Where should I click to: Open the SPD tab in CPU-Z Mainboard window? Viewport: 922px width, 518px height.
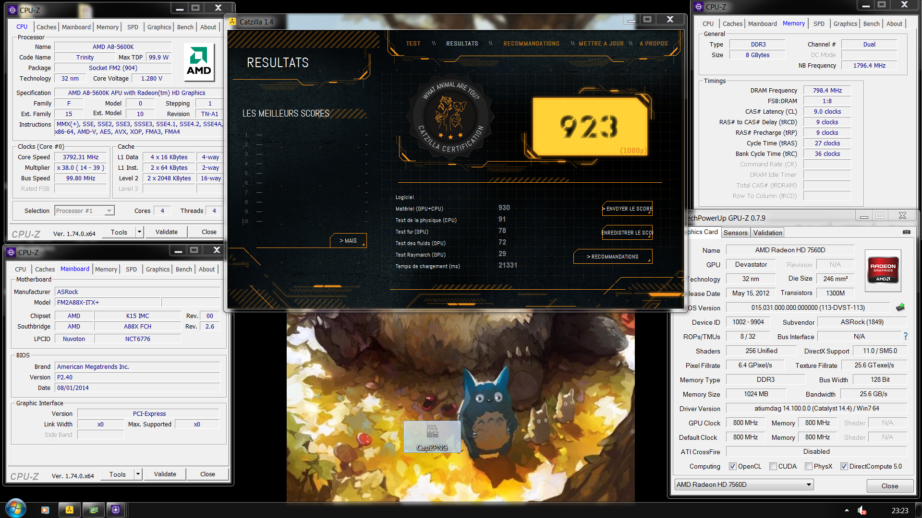pos(131,269)
